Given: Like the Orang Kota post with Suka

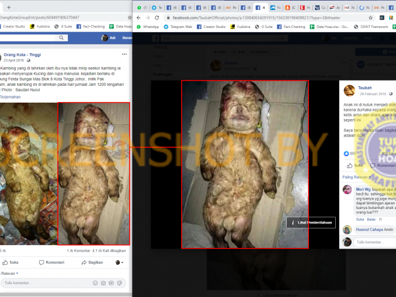Looking at the screenshot, I should tap(11, 263).
